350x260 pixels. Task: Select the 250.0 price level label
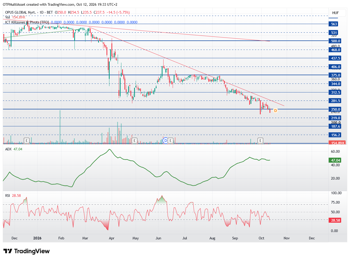coord(335,109)
